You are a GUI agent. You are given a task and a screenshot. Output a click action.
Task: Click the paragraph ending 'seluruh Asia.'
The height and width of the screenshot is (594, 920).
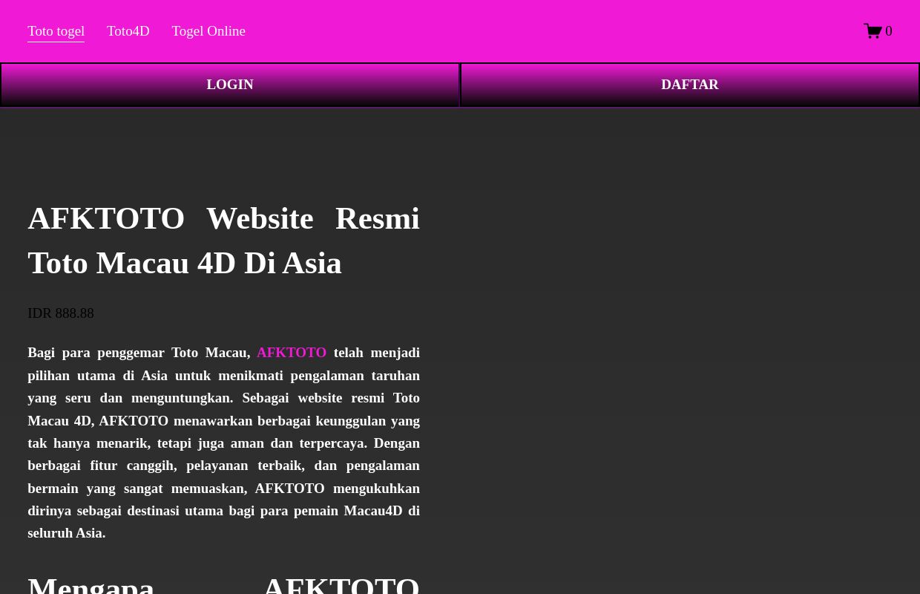click(x=223, y=443)
